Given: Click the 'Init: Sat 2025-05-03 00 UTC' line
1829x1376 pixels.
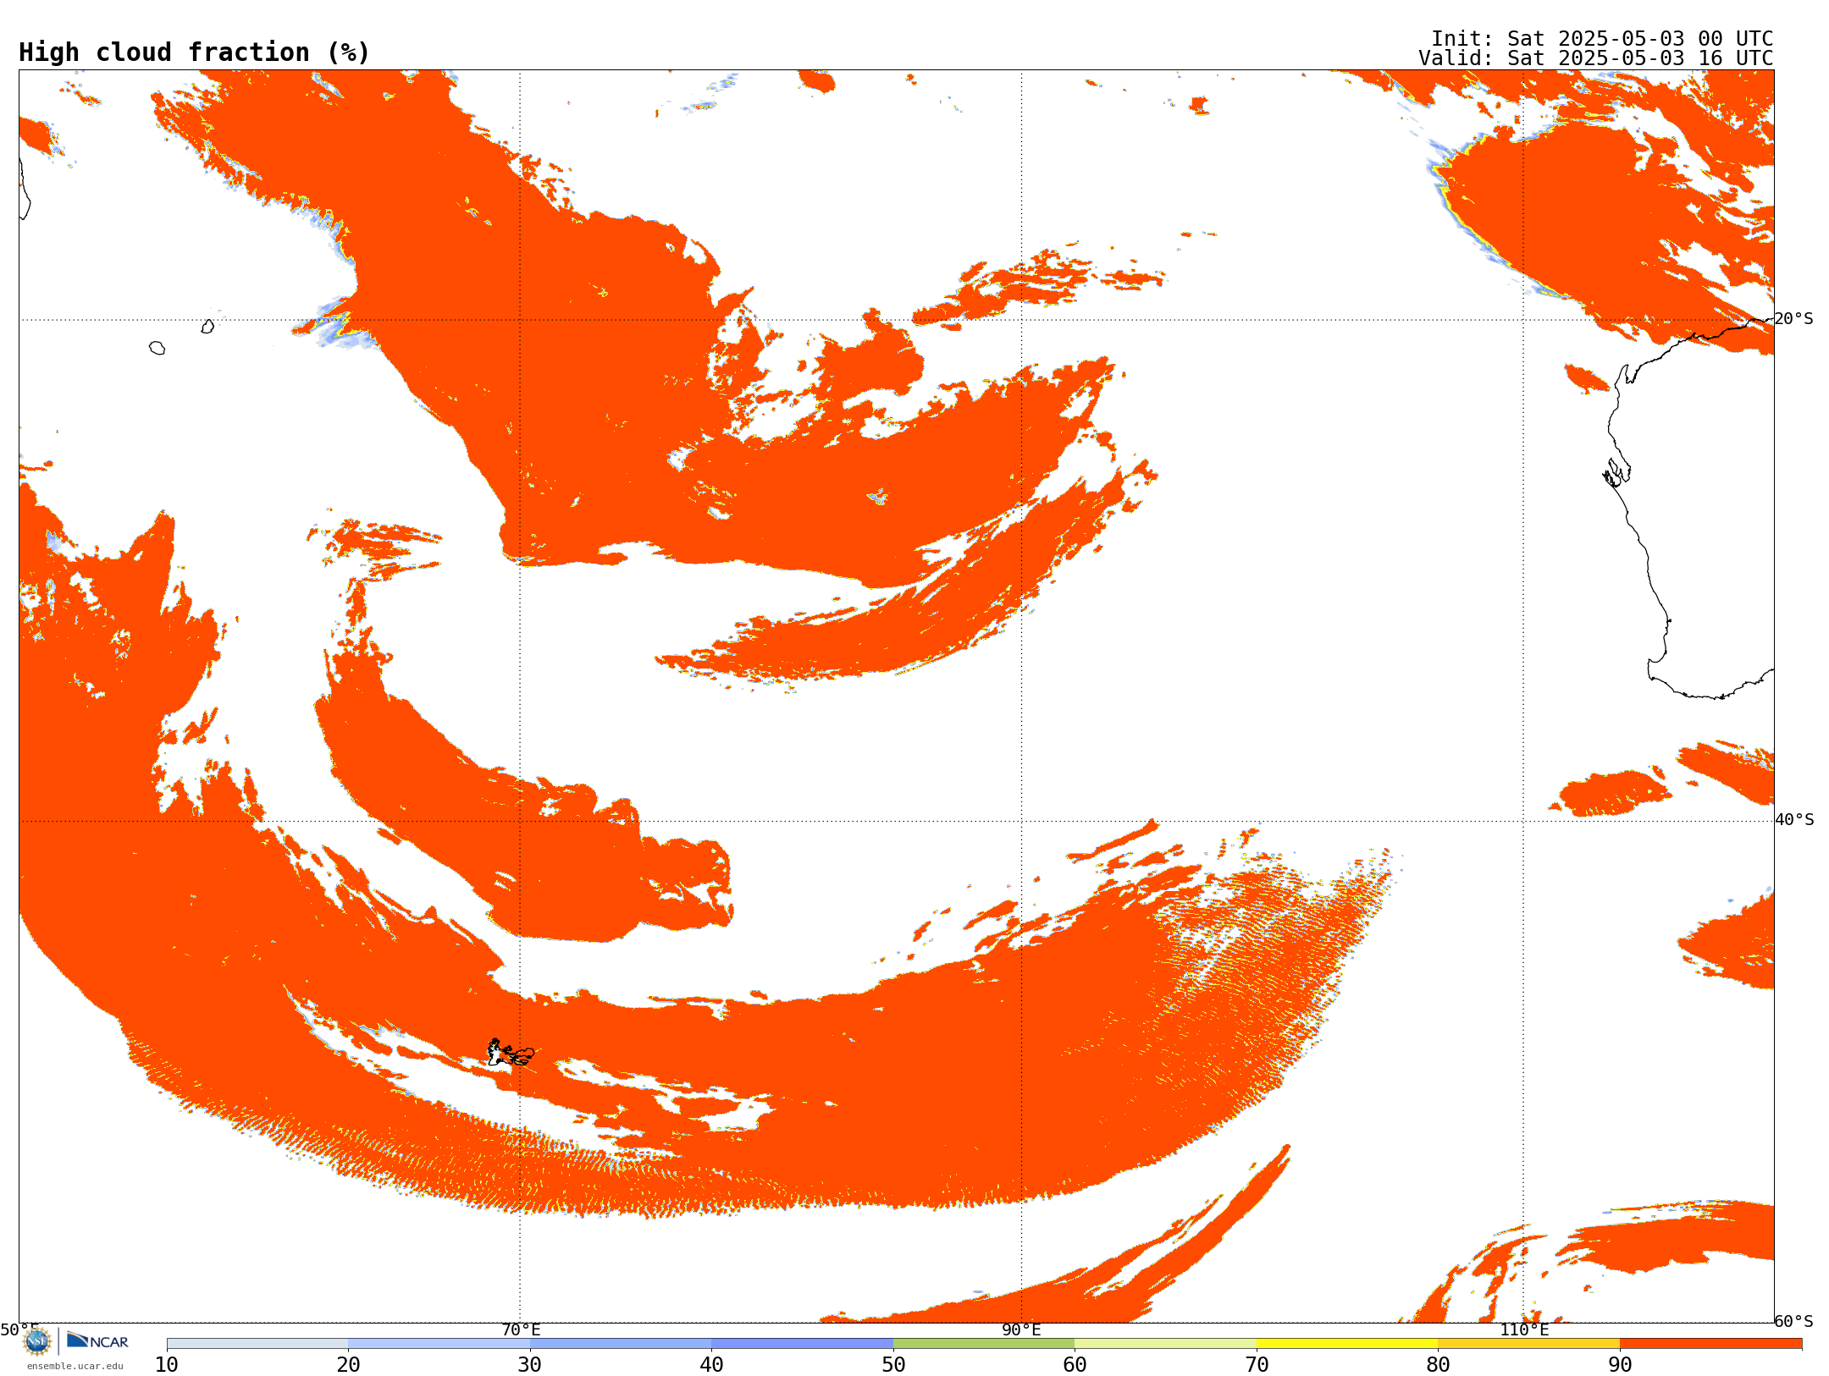Looking at the screenshot, I should click(x=1601, y=39).
